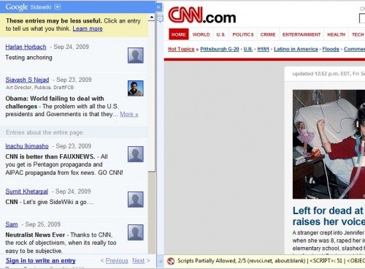
Task: Click Harlan Horbach's avatar picture
Action: (136, 56)
